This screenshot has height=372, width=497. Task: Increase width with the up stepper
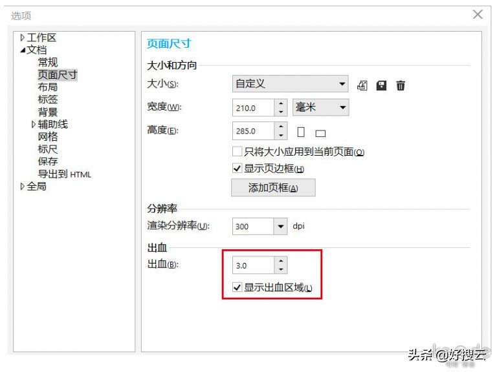[x=281, y=103]
